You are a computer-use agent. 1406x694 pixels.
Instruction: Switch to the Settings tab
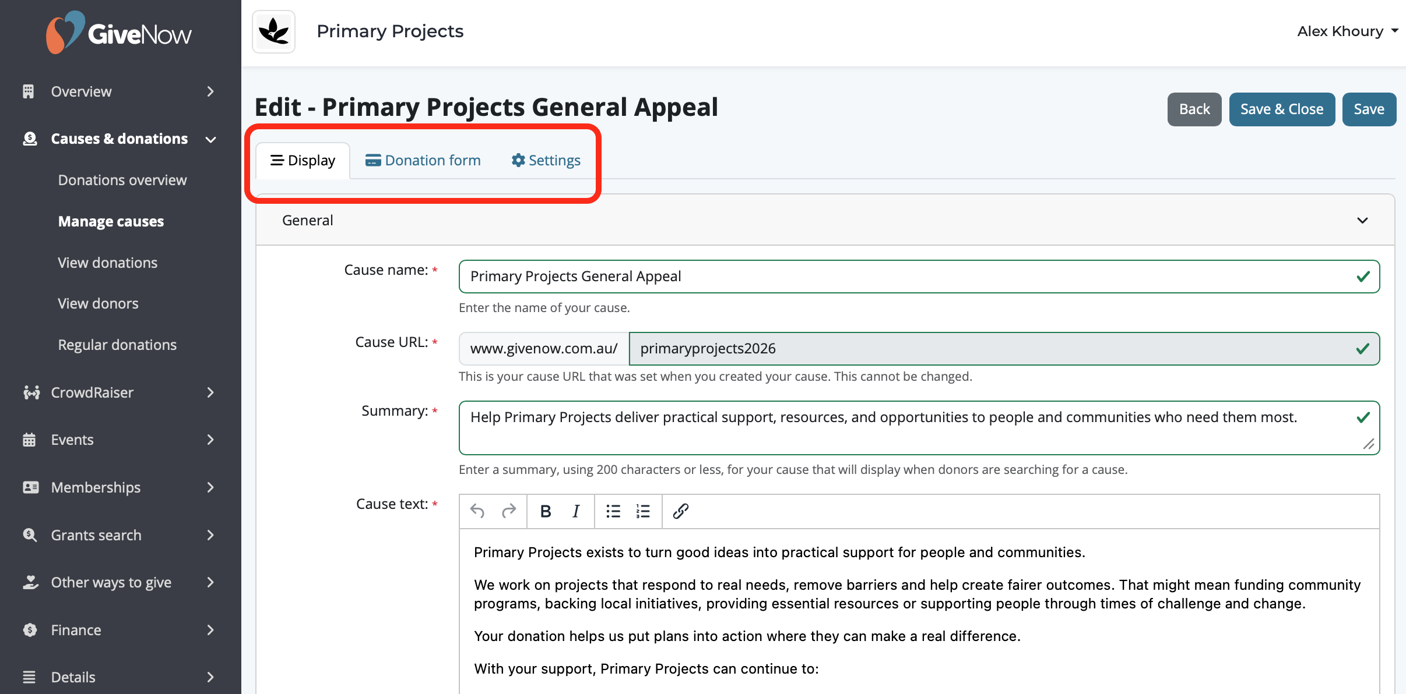click(x=546, y=160)
